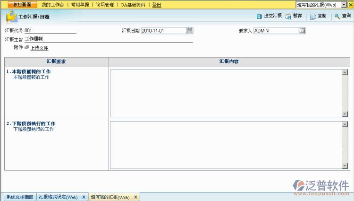Switch to the 系统总控画面 tab

point(19,197)
